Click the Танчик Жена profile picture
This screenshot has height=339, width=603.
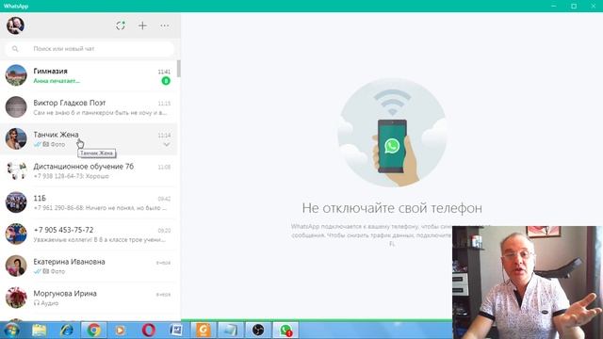tap(16, 138)
